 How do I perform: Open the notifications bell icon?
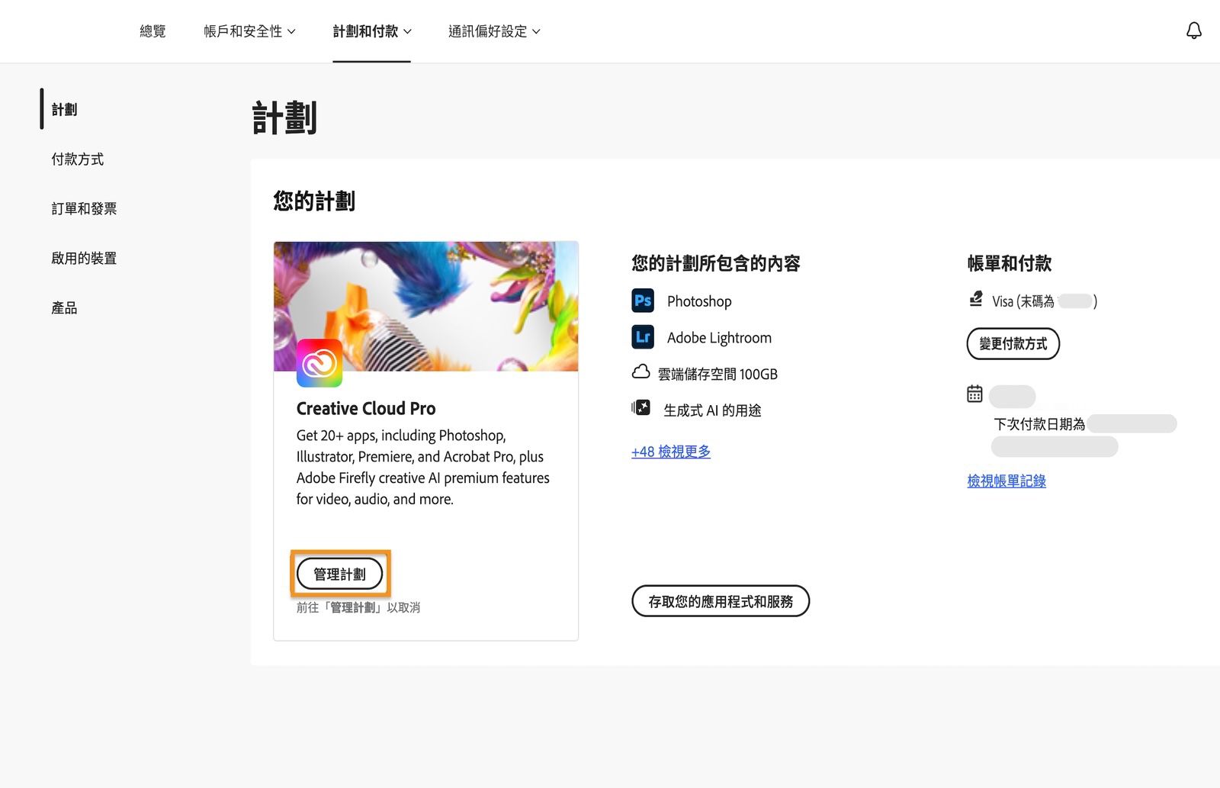[1193, 31]
